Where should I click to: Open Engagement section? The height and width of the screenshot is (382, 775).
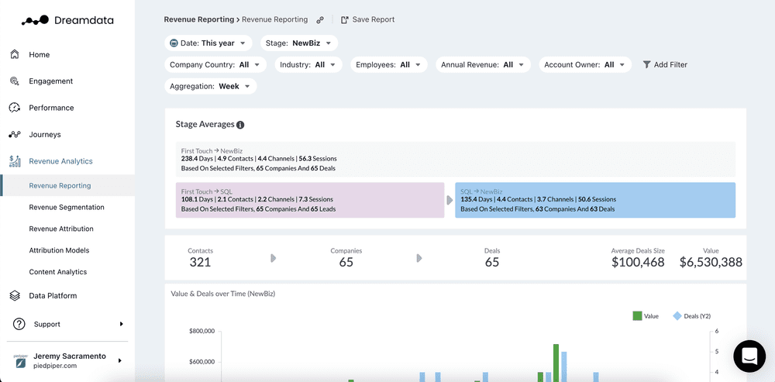click(51, 81)
